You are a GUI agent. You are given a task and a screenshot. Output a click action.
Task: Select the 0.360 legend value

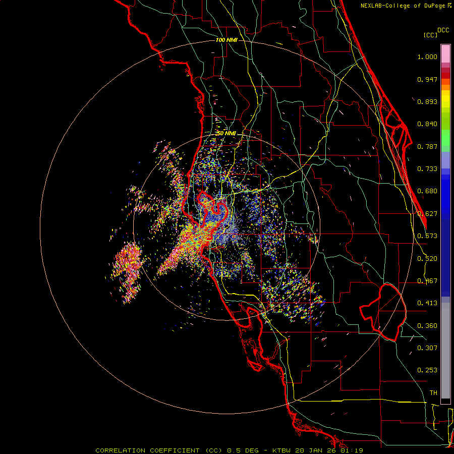pos(427,326)
